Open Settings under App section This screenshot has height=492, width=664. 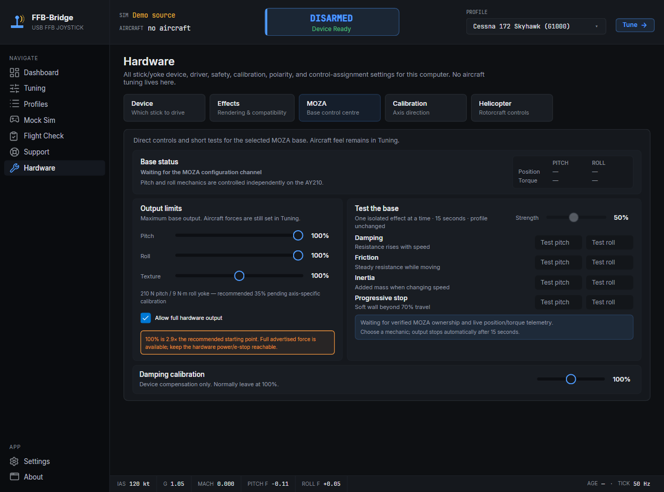[x=54, y=461]
